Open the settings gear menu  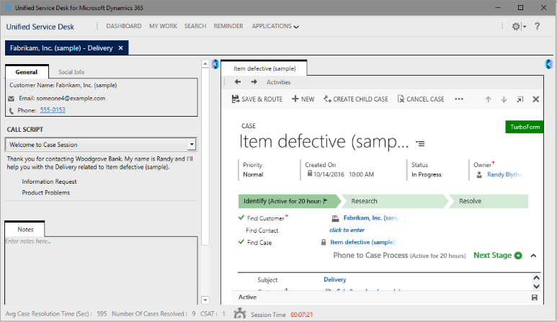pyautogui.click(x=517, y=26)
